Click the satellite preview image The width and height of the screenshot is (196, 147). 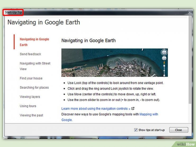click(114, 63)
